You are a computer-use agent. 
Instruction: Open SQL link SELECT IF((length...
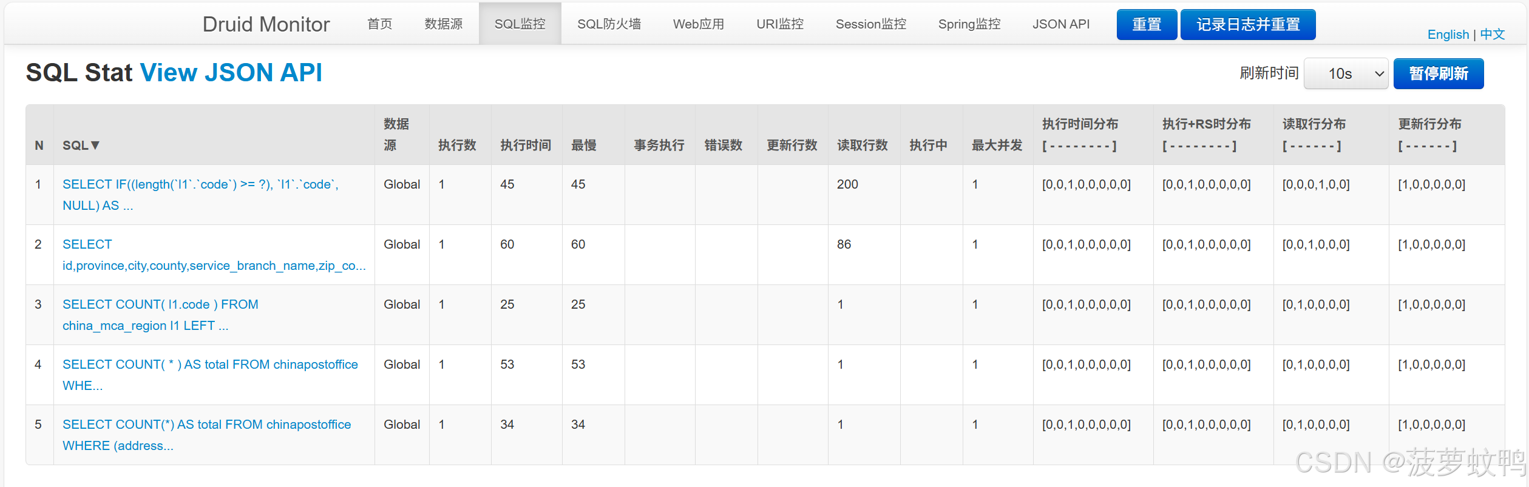(x=201, y=195)
